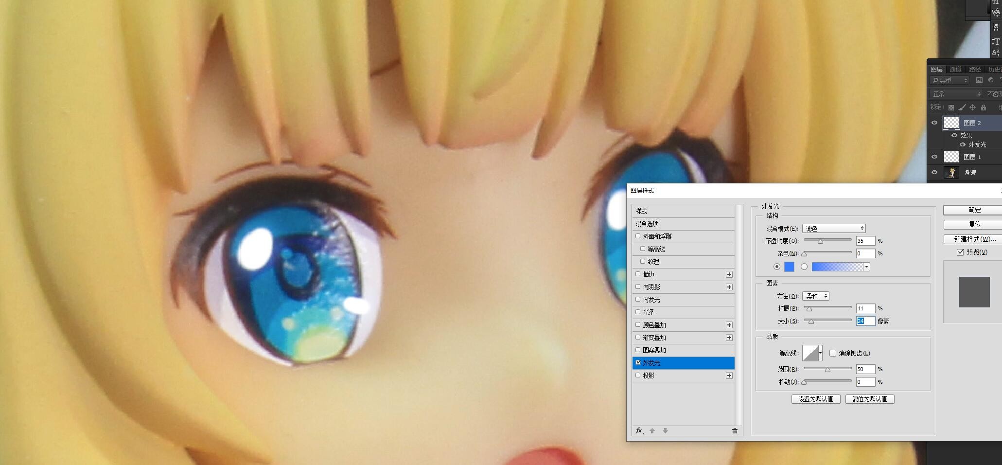Click the plus icon next to 投影
Image resolution: width=1002 pixels, height=465 pixels.
pyautogui.click(x=729, y=376)
